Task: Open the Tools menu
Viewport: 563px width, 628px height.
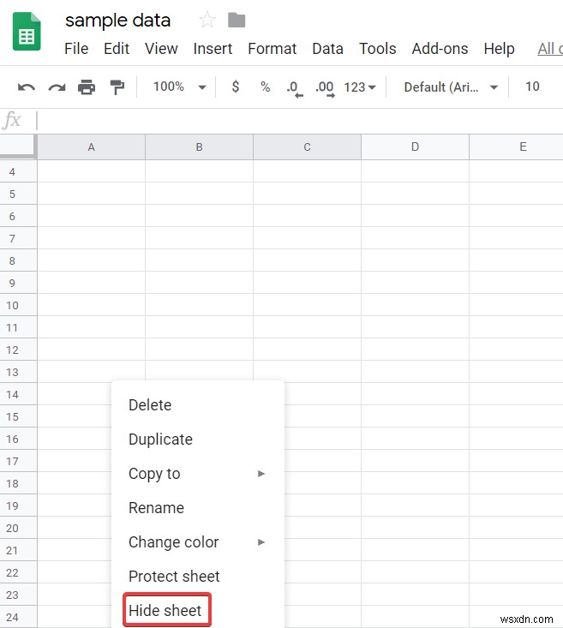Action: point(377,49)
